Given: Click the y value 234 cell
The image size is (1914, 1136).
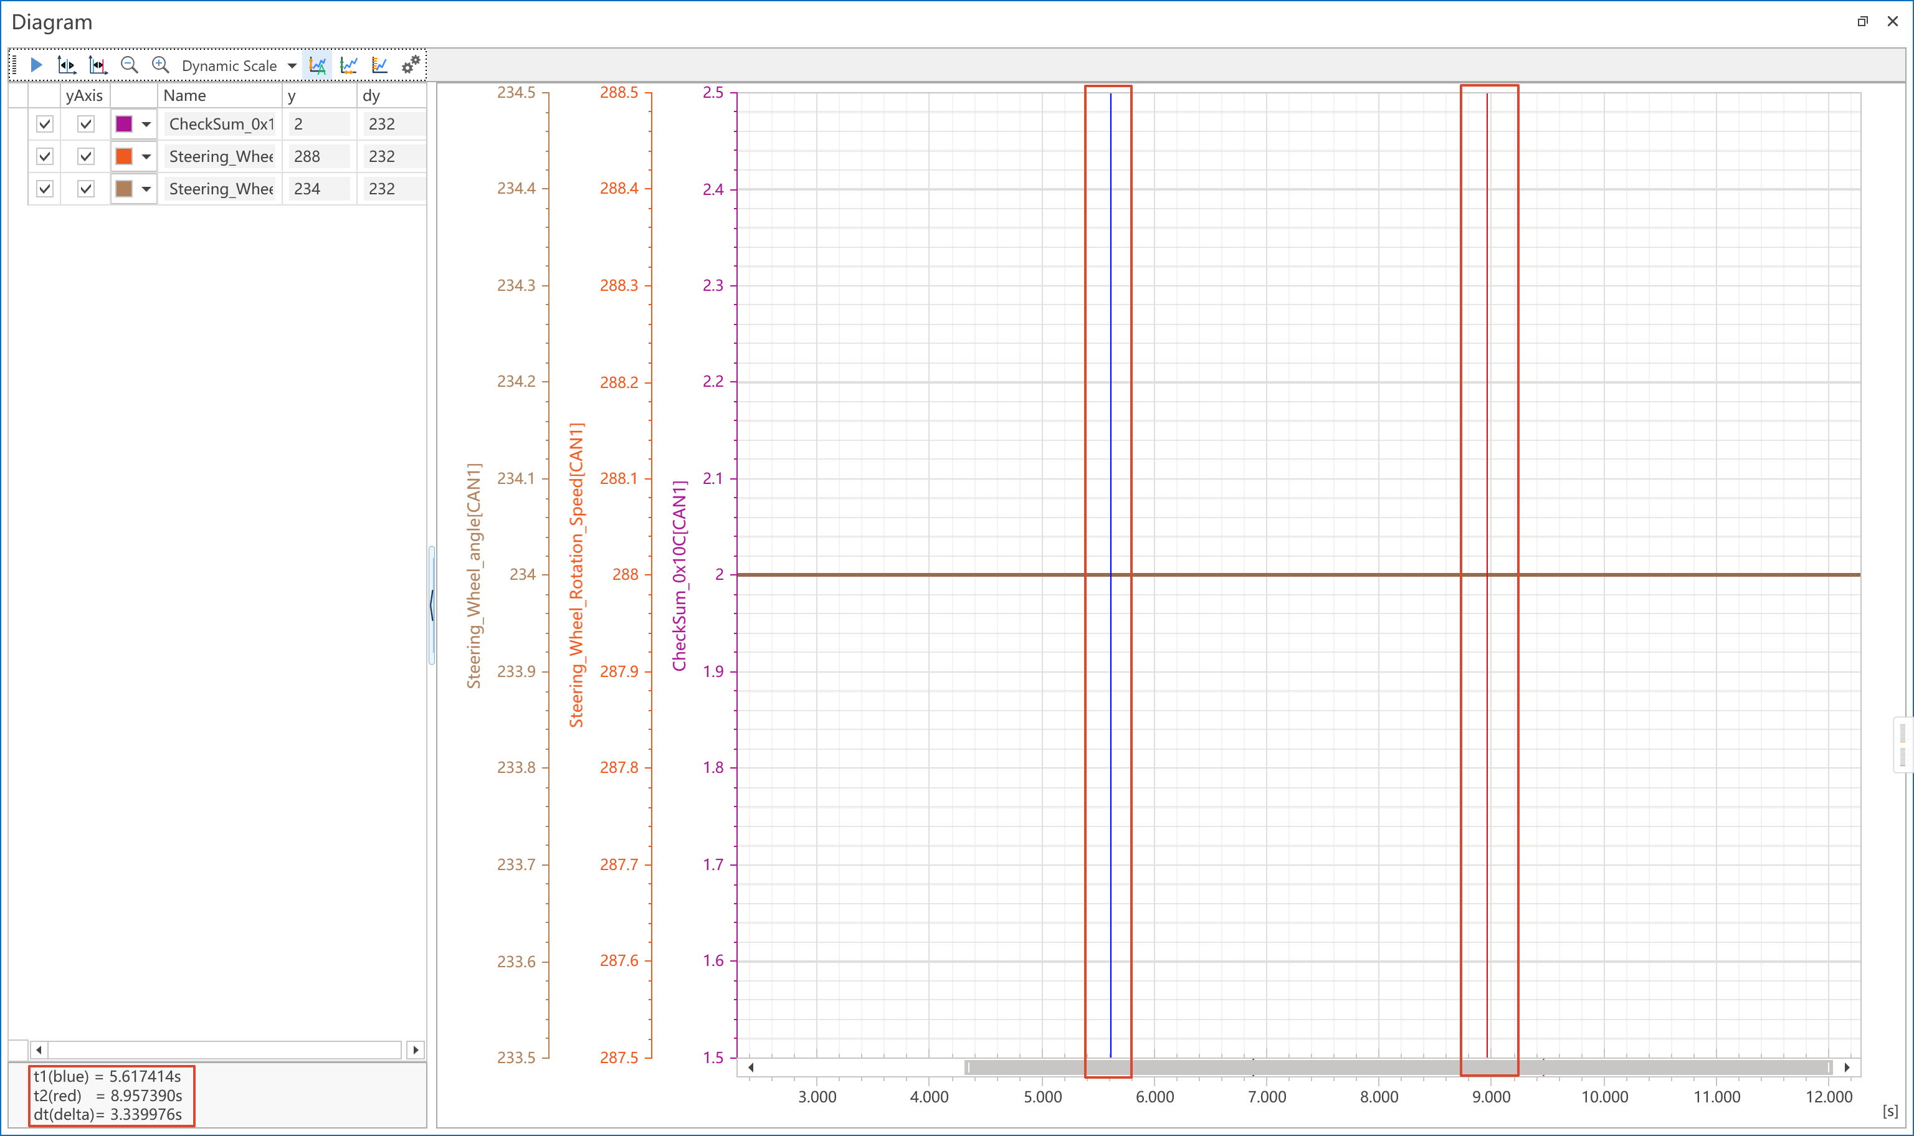Looking at the screenshot, I should pyautogui.click(x=318, y=188).
